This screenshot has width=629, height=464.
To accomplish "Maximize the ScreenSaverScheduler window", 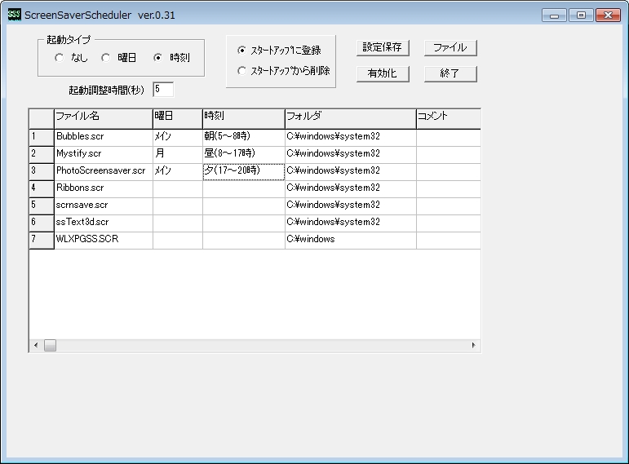I will 581,15.
